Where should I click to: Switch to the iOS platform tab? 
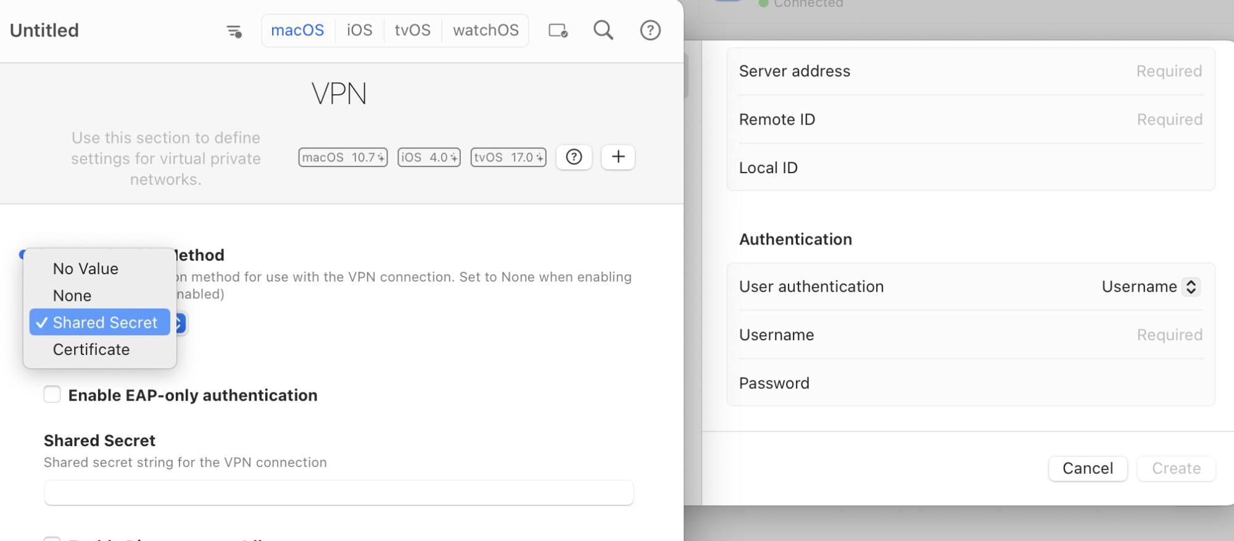click(359, 30)
